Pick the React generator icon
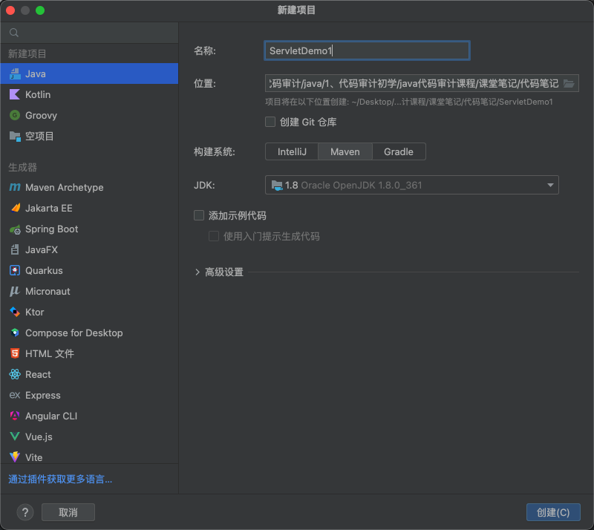 tap(14, 374)
